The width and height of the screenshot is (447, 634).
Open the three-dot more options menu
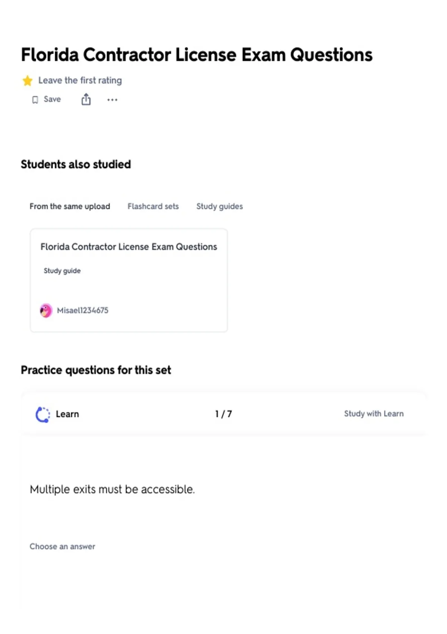(x=112, y=100)
